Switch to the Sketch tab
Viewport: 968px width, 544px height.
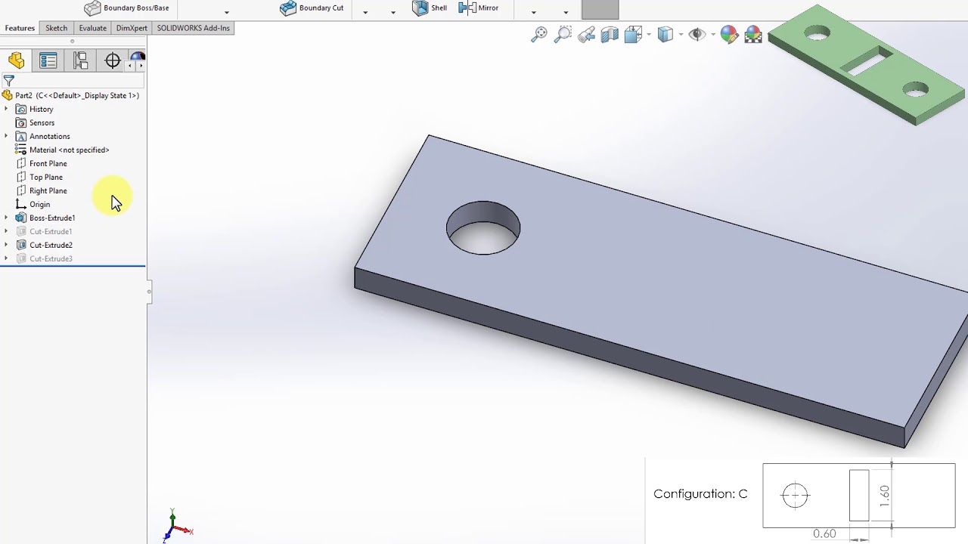56,28
